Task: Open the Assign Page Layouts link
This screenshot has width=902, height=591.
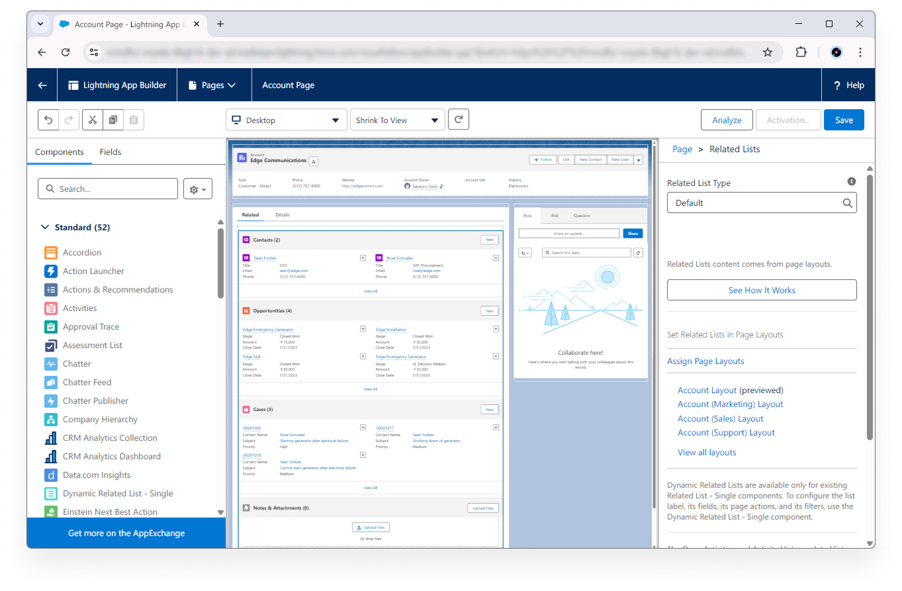Action: 705,361
